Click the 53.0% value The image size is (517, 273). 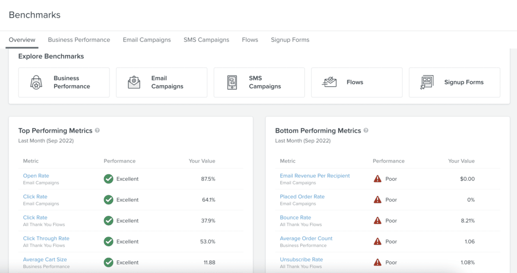208,241
